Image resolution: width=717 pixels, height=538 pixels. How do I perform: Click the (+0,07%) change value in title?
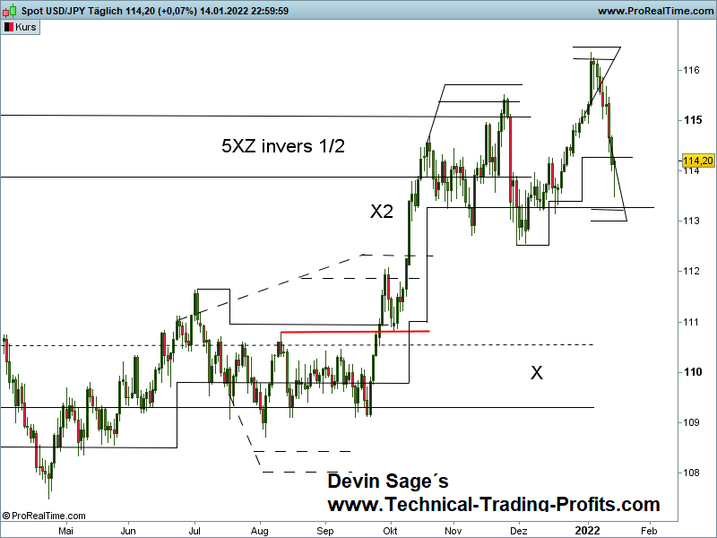[177, 11]
